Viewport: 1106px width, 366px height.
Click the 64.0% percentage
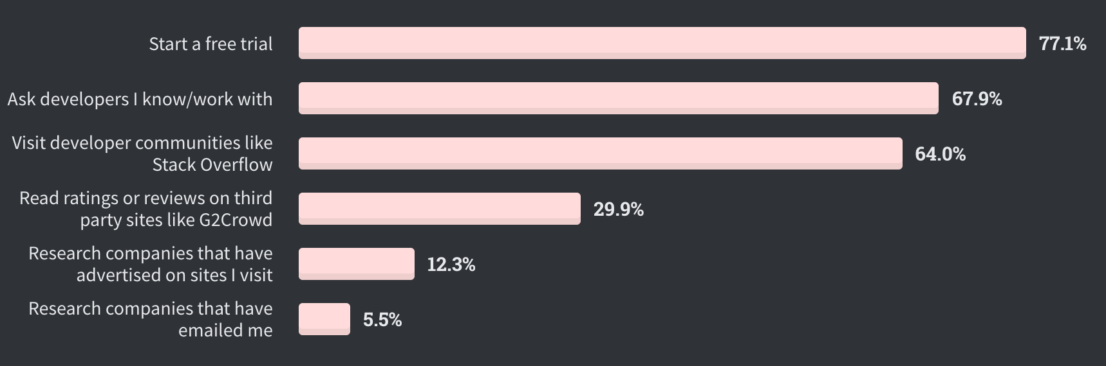click(940, 154)
